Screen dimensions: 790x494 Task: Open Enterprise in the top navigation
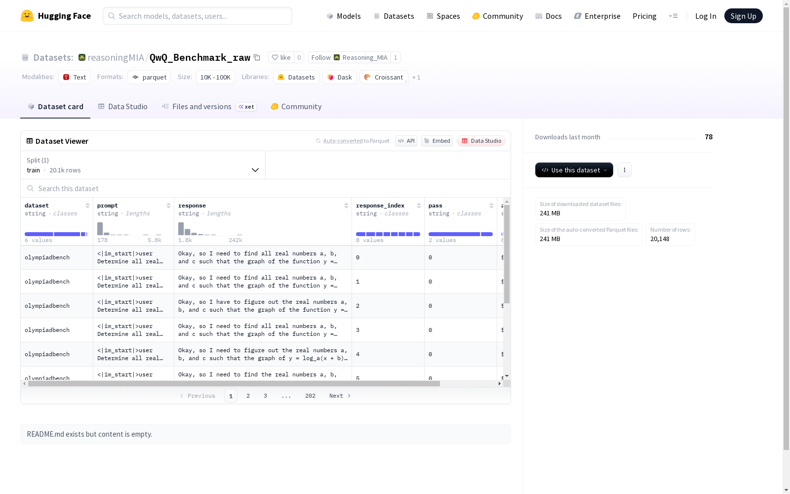597,16
